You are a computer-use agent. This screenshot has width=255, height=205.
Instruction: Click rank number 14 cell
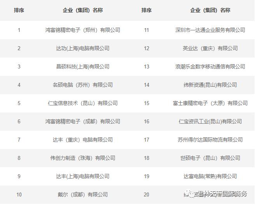[147, 85]
